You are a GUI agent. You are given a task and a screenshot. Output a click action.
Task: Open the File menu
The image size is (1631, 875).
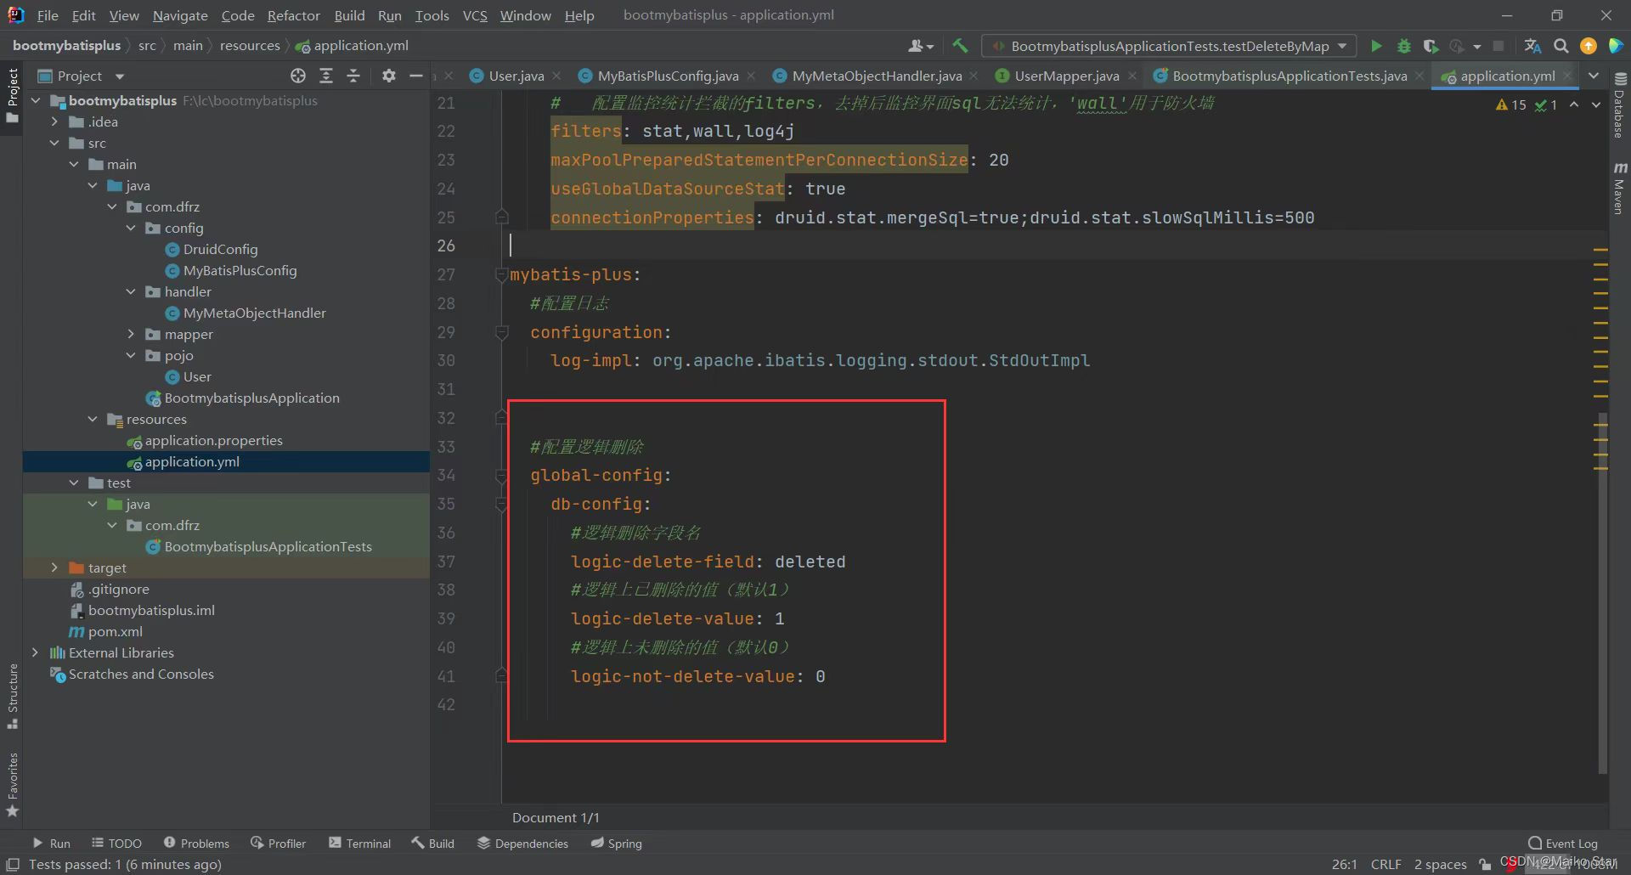click(48, 15)
